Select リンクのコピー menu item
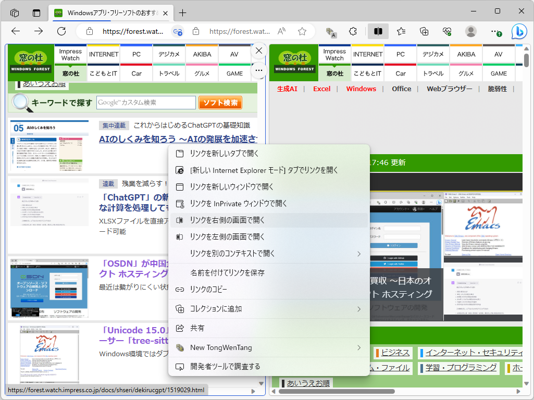The height and width of the screenshot is (400, 534). [269, 290]
